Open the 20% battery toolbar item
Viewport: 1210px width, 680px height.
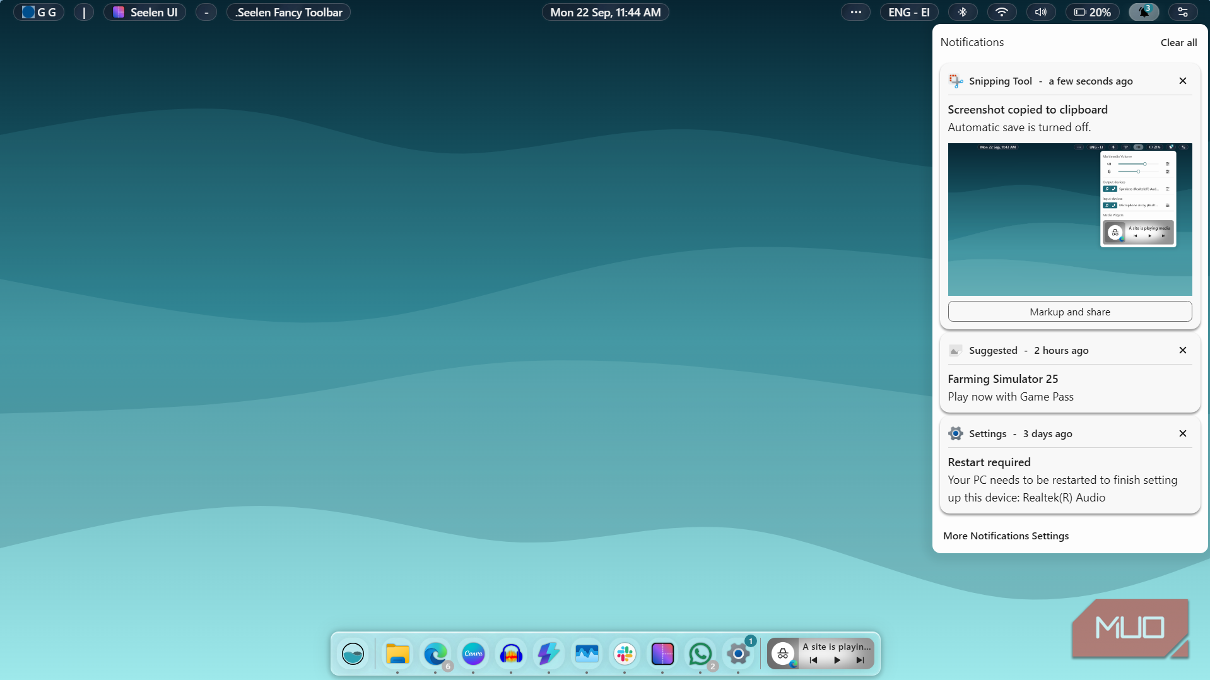pos(1092,12)
